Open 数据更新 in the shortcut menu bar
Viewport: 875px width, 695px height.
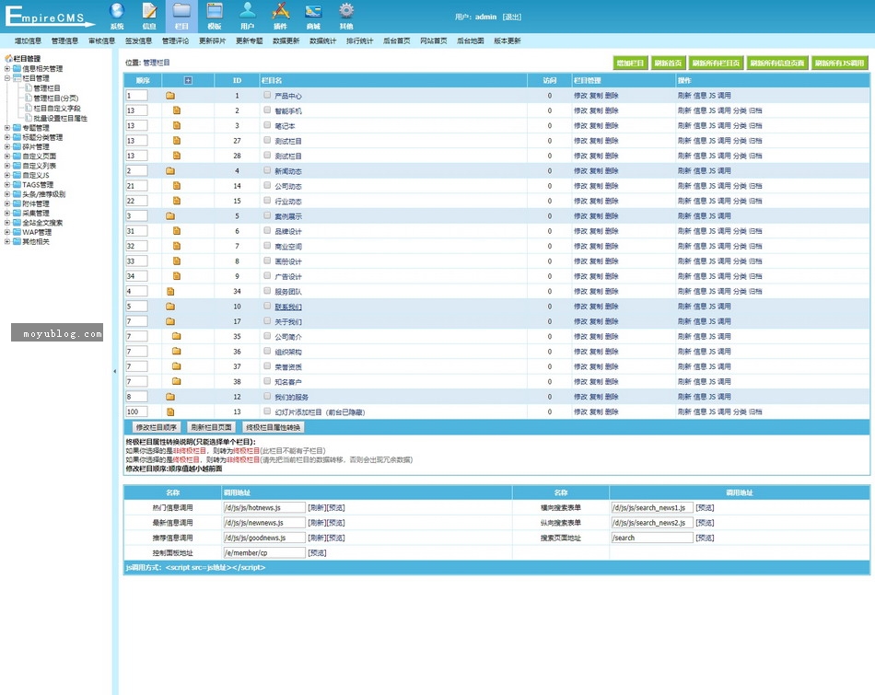[x=286, y=41]
